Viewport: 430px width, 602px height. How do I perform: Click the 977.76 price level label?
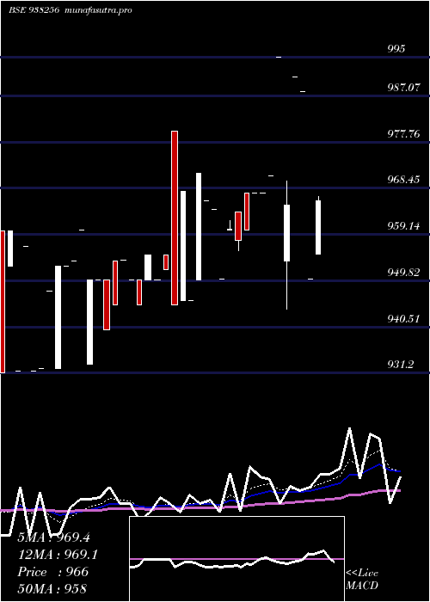click(403, 134)
